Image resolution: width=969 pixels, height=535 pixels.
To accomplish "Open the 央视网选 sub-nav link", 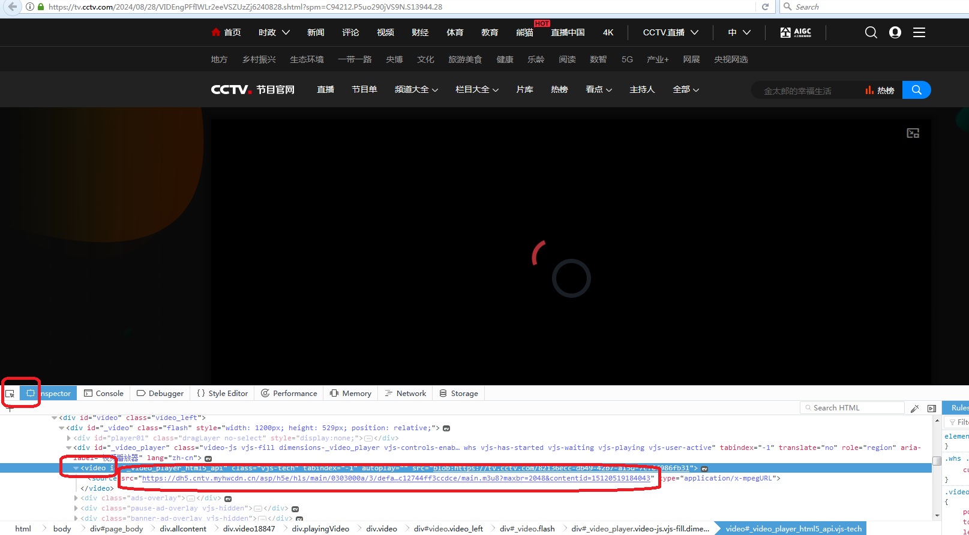I will 731,59.
